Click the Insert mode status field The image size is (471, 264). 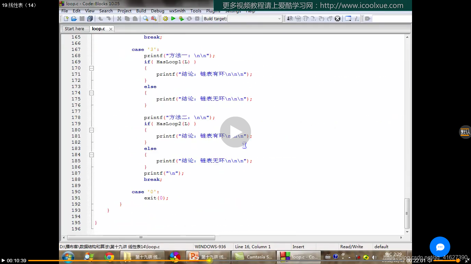303,246
